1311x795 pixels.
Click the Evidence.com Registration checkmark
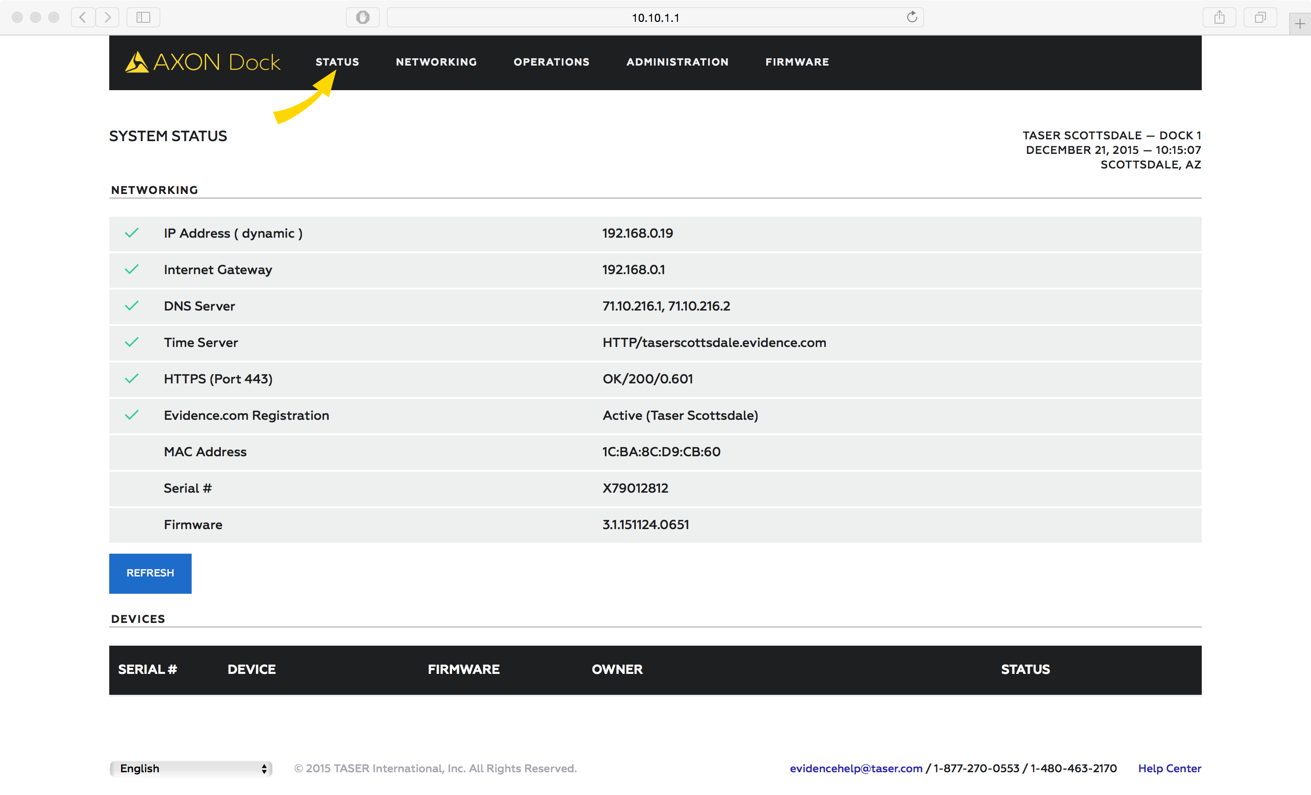coord(132,415)
